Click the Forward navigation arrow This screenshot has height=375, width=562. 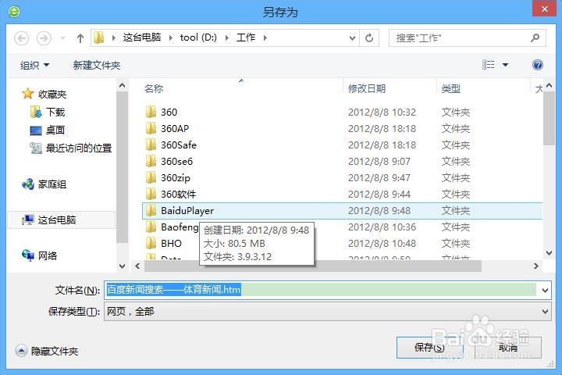[x=44, y=38]
